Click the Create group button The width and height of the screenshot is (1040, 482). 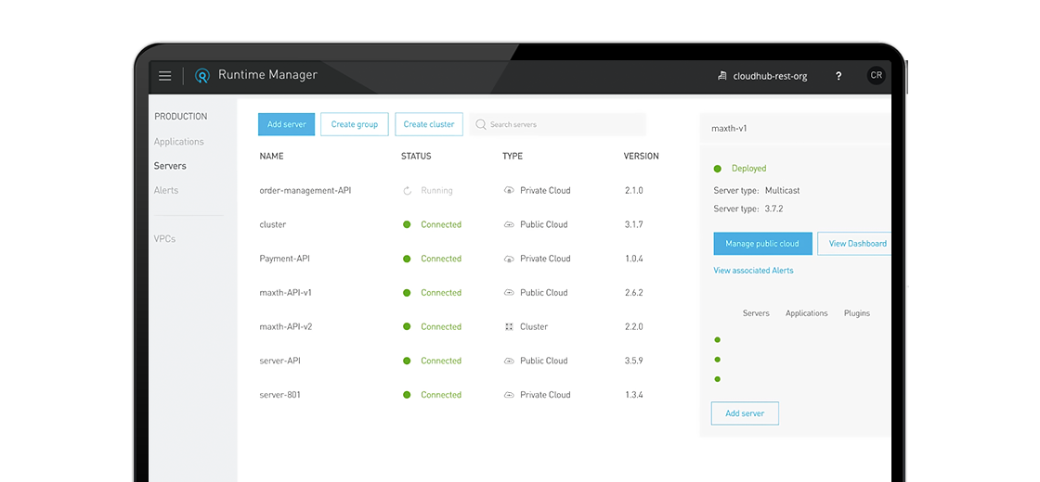pos(354,124)
